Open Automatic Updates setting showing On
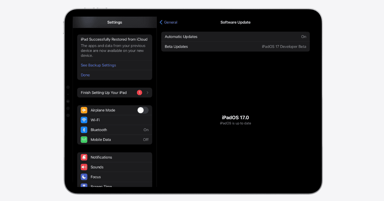Viewport: 384px width, 201px height. point(235,37)
